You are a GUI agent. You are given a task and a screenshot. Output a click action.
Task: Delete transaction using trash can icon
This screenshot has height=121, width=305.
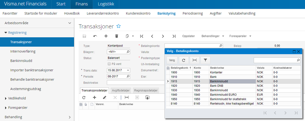click(x=117, y=36)
